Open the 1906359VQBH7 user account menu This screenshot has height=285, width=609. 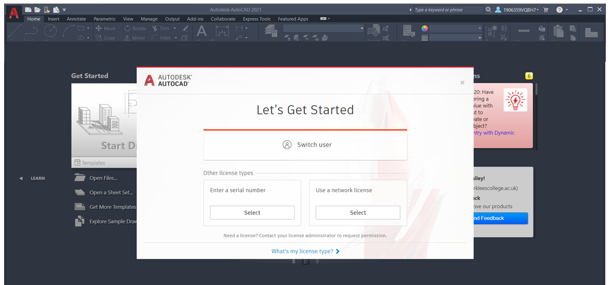tap(517, 10)
